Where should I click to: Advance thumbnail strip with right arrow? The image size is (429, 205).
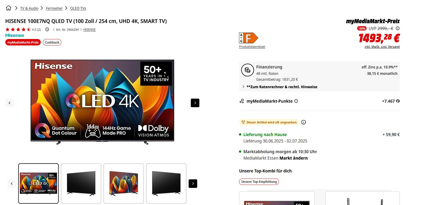pos(193,184)
